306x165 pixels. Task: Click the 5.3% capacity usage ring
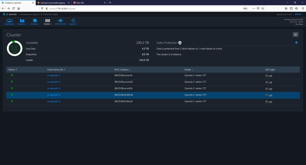tap(15, 48)
